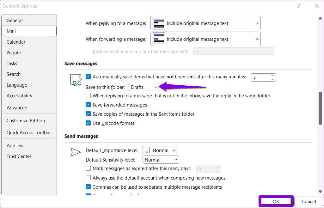Click the preface line plain-text prefix field
Image resolution: width=324 pixels, height=208 pixels.
(234, 51)
